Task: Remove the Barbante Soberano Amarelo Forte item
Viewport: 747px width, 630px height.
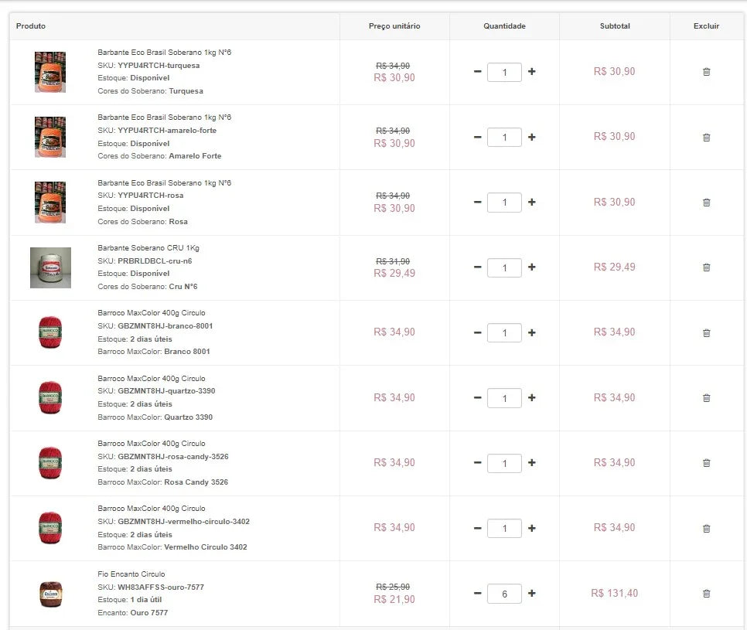Action: coord(706,137)
